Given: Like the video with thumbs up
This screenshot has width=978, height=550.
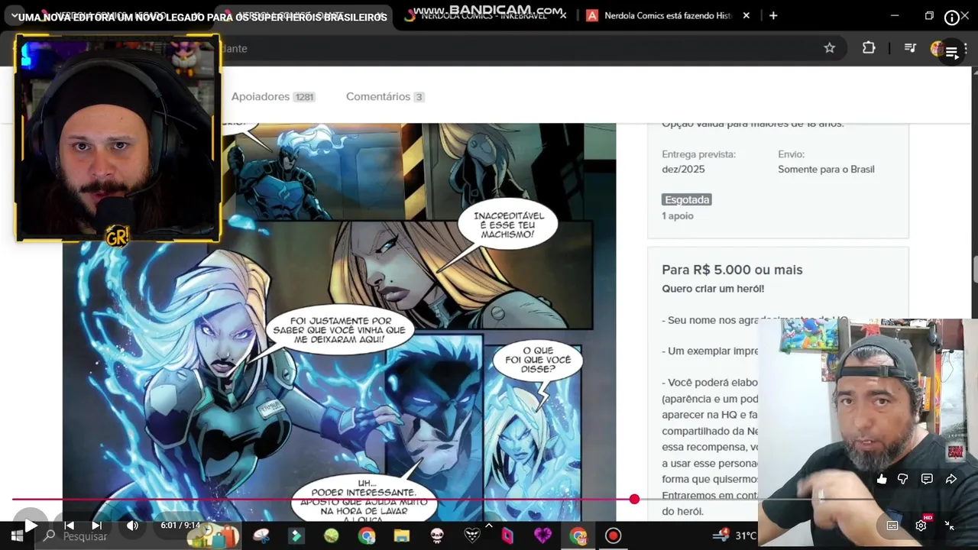Looking at the screenshot, I should pyautogui.click(x=882, y=479).
